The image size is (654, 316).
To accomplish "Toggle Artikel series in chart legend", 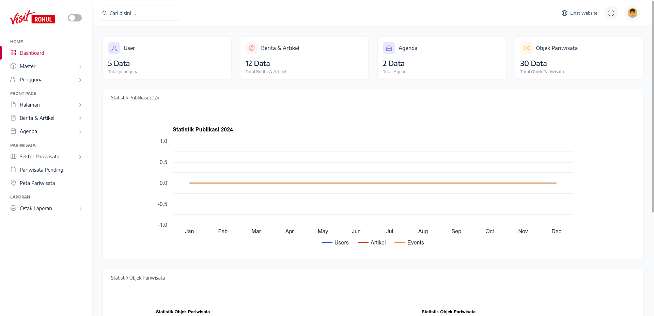I will (372, 242).
